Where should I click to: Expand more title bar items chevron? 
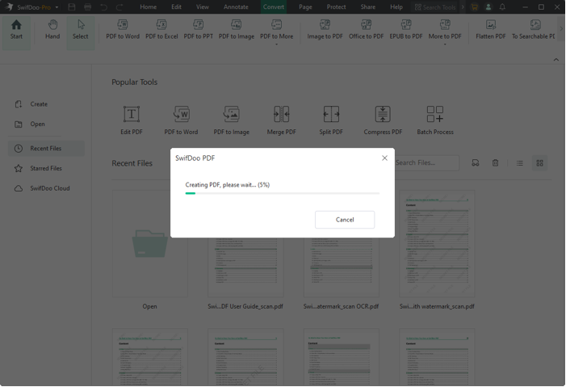click(x=463, y=6)
